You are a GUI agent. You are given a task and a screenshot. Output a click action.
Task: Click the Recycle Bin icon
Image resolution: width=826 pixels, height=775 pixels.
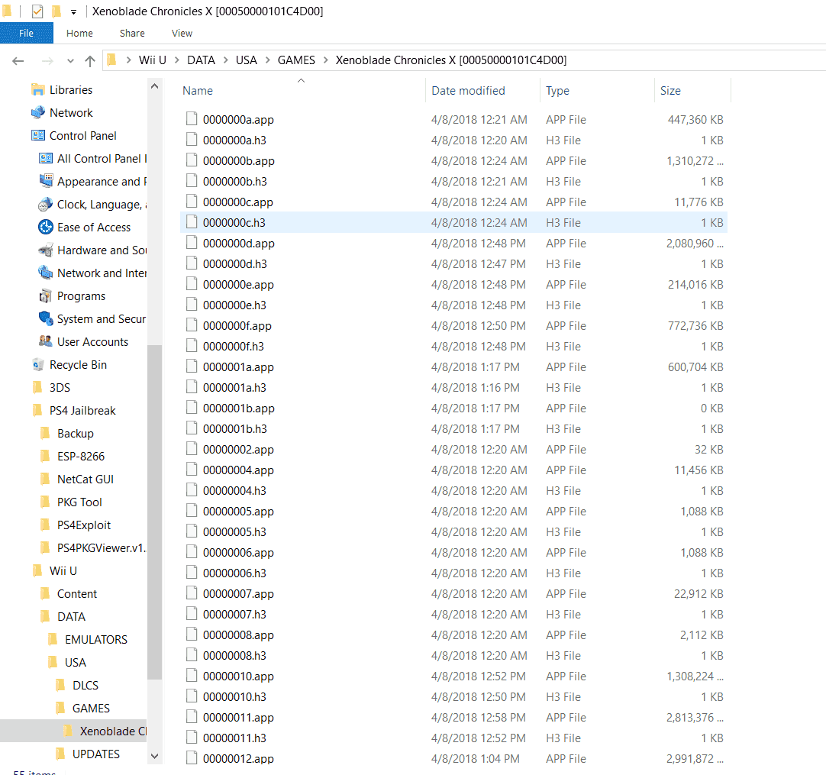coord(38,364)
